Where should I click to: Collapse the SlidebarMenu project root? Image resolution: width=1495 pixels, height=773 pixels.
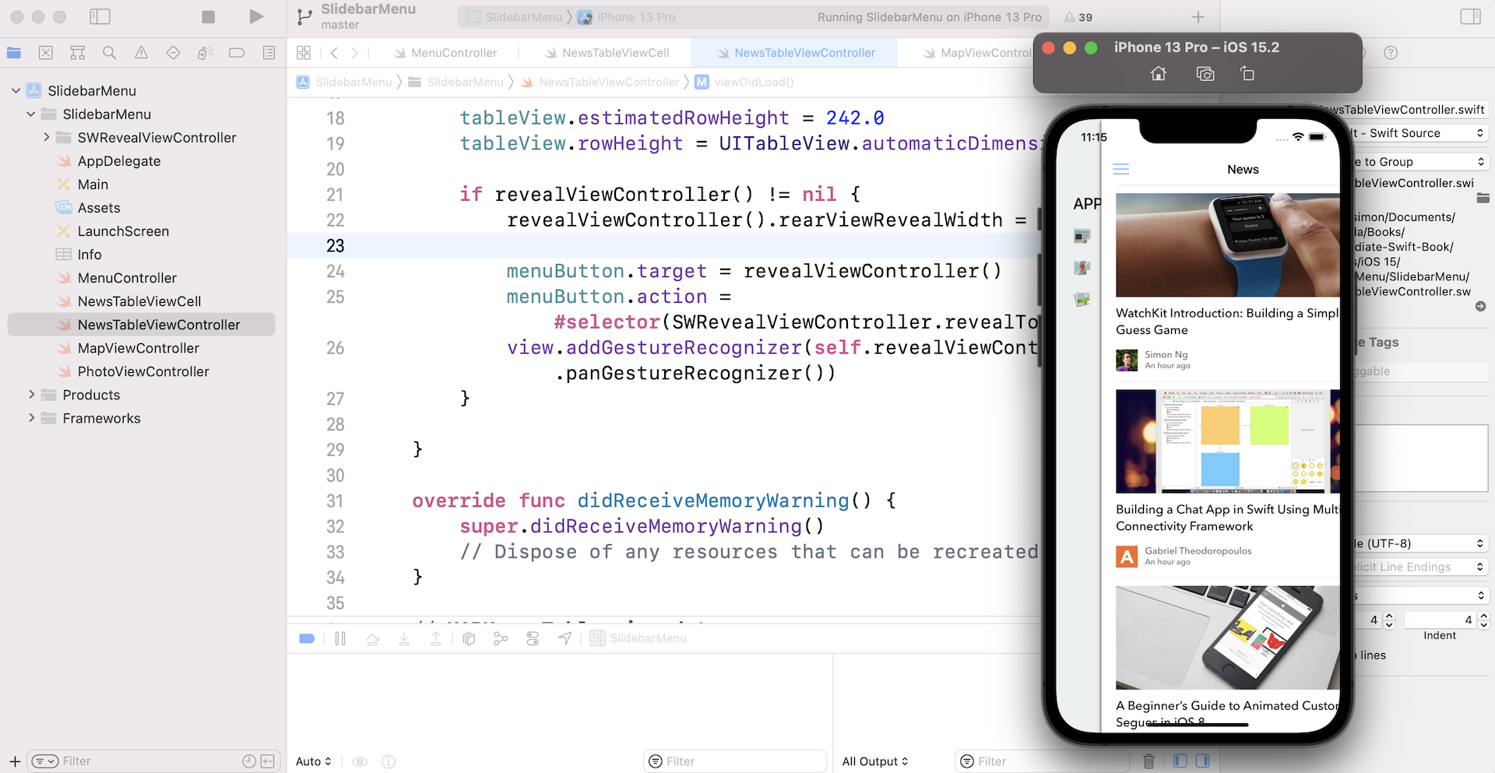click(x=16, y=91)
